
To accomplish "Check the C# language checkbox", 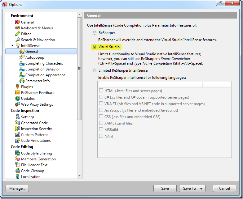I will (x=101, y=97).
